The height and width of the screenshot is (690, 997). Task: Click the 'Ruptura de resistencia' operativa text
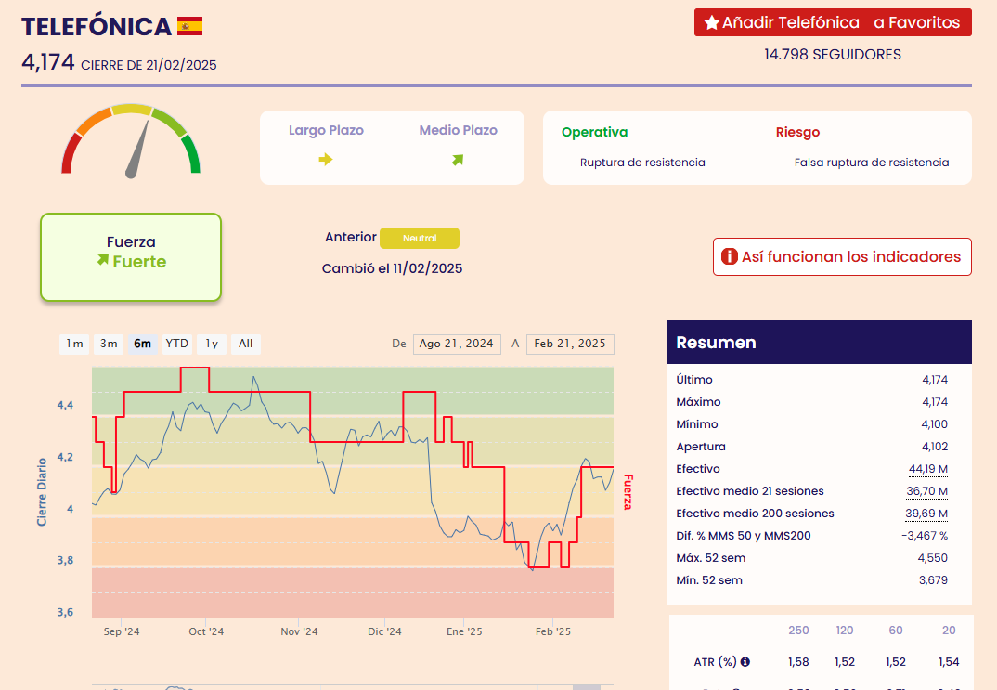click(x=642, y=163)
